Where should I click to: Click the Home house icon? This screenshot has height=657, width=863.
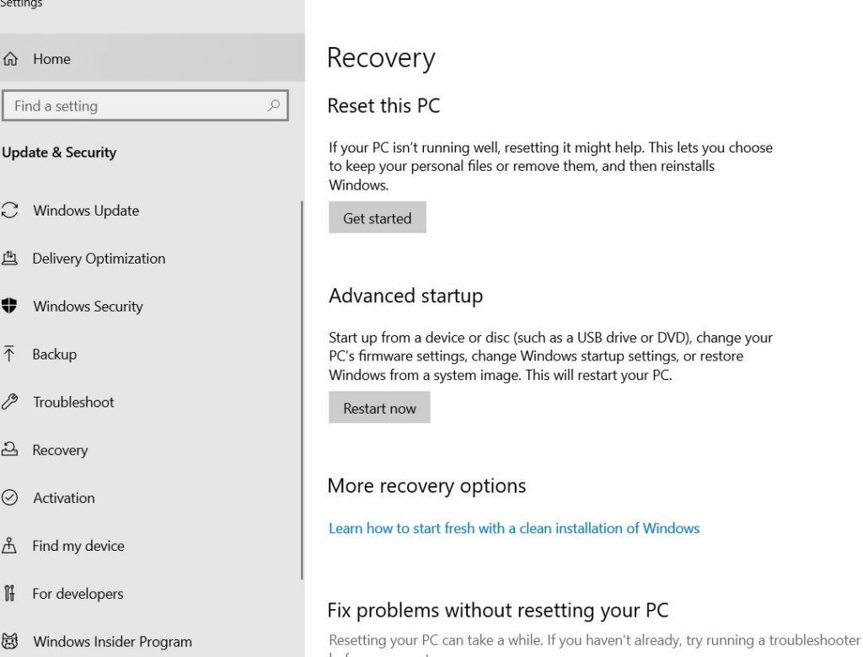[x=12, y=59]
